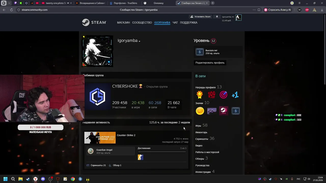Open the Steam 2025 badge
The image size is (326, 183).
pos(224,111)
